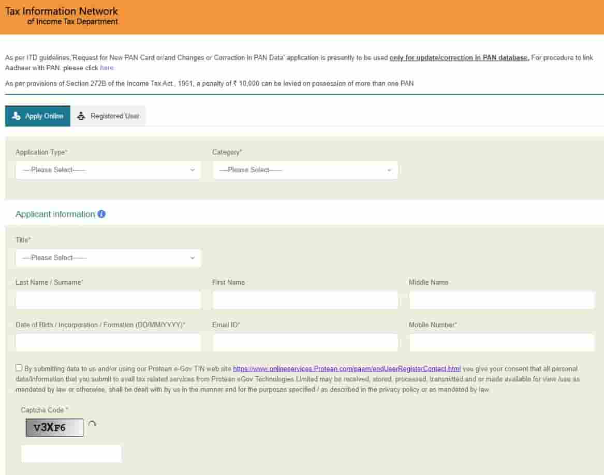Click the Apply Online user icon
The width and height of the screenshot is (604, 475).
(x=16, y=116)
